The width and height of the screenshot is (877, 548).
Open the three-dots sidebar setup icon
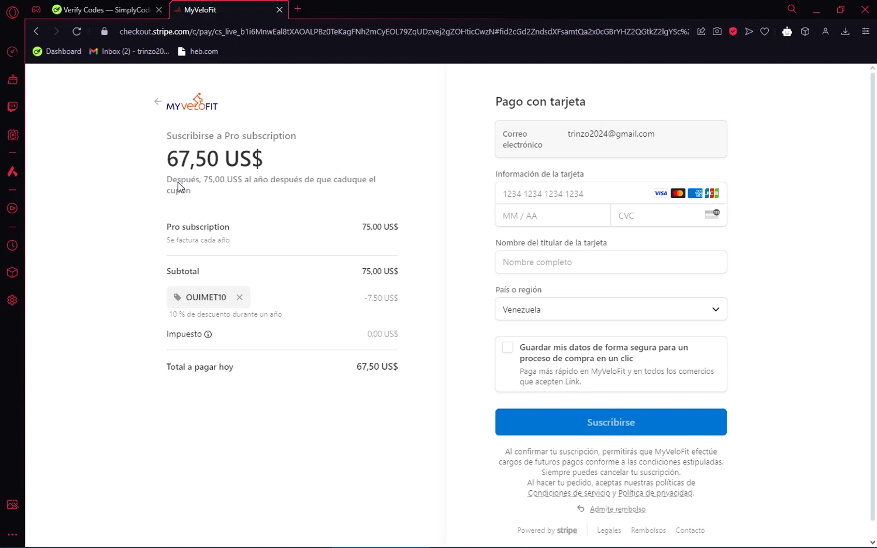coord(12,535)
